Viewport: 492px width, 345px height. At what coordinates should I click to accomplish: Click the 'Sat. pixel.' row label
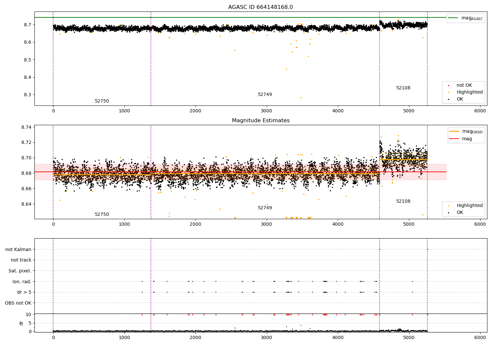[20, 271]
